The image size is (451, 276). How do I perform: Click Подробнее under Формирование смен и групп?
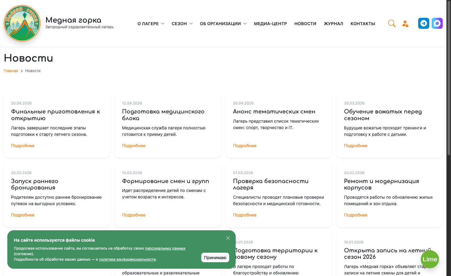tap(134, 215)
